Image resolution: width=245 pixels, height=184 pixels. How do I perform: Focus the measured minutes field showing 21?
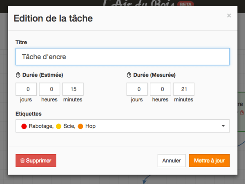[x=184, y=89]
